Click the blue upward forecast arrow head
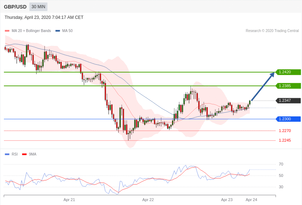Screen dimensions: 302x205 click(x=272, y=75)
